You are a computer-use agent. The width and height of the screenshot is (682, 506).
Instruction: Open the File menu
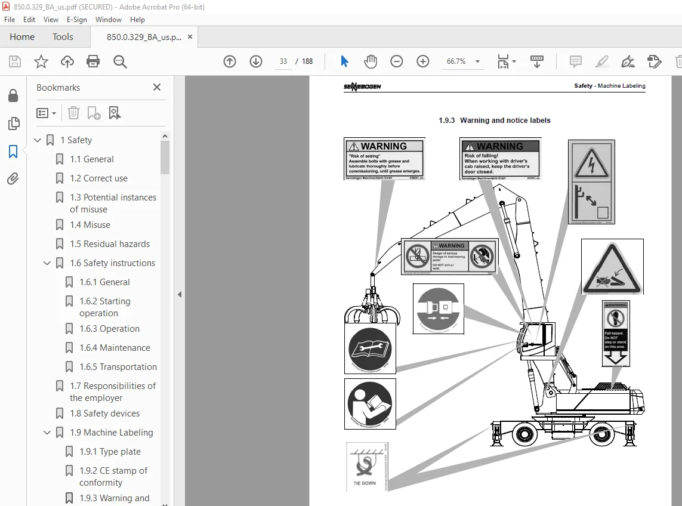pyautogui.click(x=10, y=20)
